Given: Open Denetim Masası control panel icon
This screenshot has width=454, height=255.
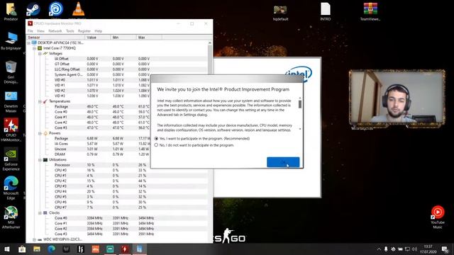Looking at the screenshot, I should click(11, 102).
